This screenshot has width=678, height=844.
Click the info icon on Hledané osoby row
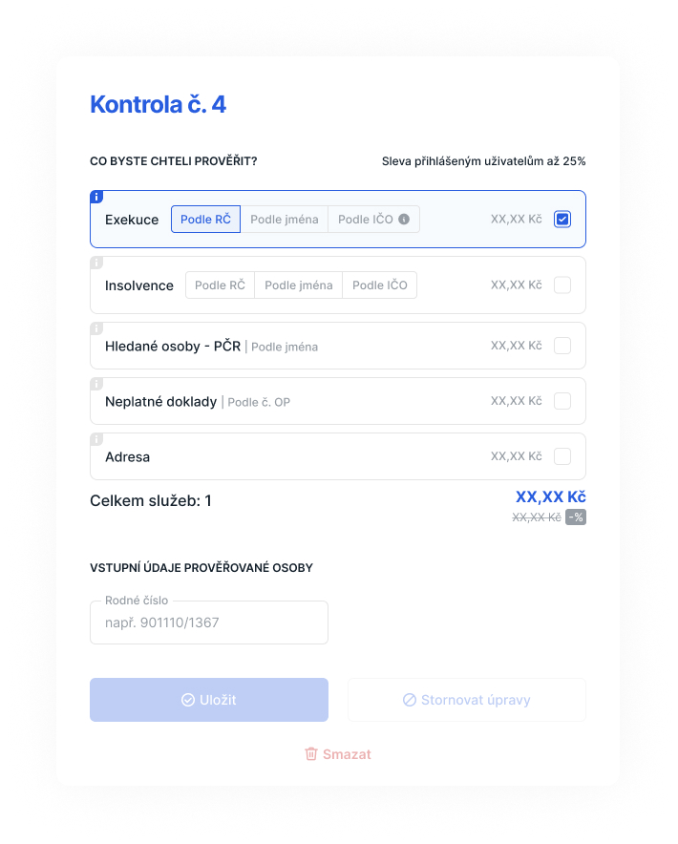pyautogui.click(x=96, y=328)
